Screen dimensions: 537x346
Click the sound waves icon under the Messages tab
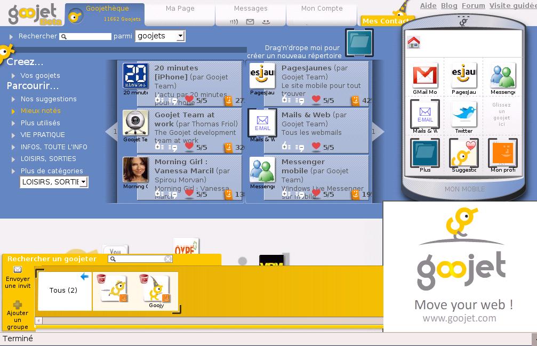coord(234,22)
